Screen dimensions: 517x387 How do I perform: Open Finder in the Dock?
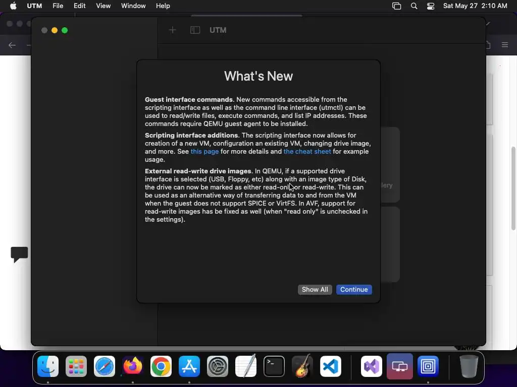(x=48, y=366)
